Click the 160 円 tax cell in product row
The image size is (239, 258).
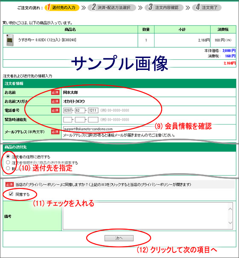(x=223, y=40)
